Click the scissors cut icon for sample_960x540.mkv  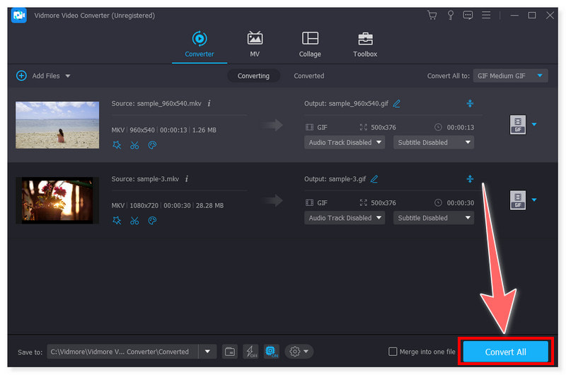[x=134, y=145]
